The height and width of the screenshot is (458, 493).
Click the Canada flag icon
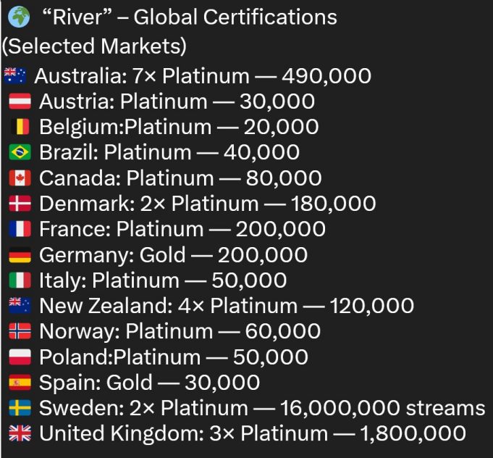[20, 178]
